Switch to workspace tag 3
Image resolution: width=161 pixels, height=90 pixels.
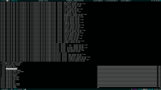(x=4, y=1)
